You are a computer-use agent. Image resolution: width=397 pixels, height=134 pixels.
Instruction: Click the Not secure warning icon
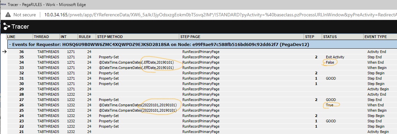8,15
